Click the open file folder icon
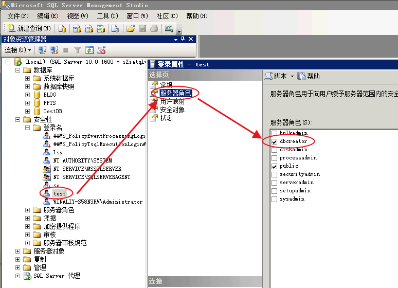Viewport: 398px width, 288px height. [131, 28]
